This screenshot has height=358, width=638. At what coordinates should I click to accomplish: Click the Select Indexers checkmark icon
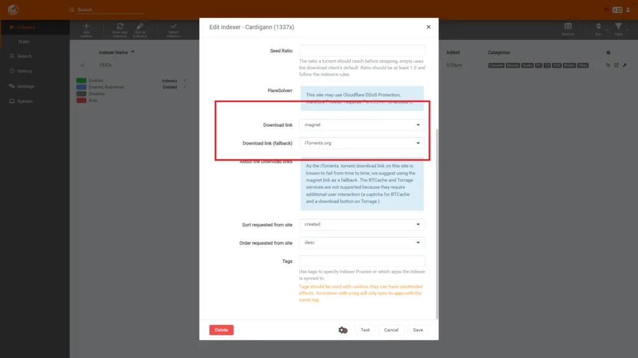[173, 27]
